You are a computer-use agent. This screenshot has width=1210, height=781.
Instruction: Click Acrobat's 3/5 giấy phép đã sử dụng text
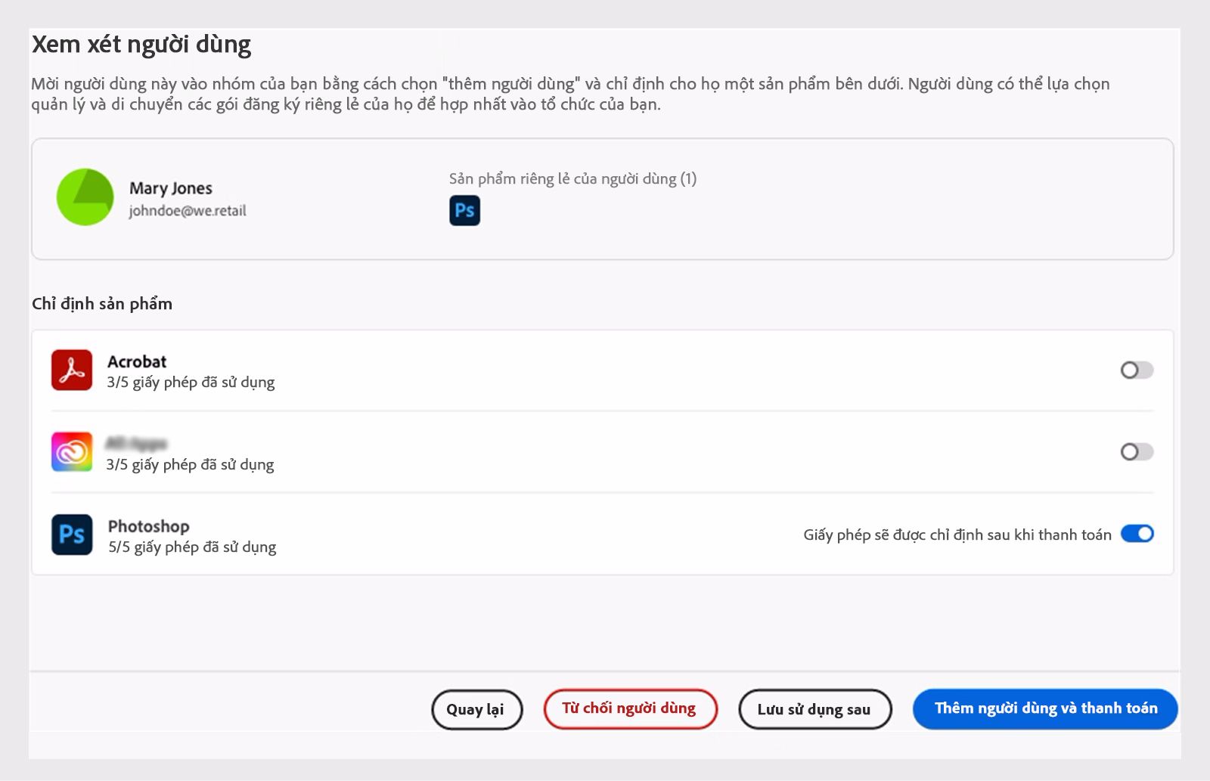coord(191,383)
